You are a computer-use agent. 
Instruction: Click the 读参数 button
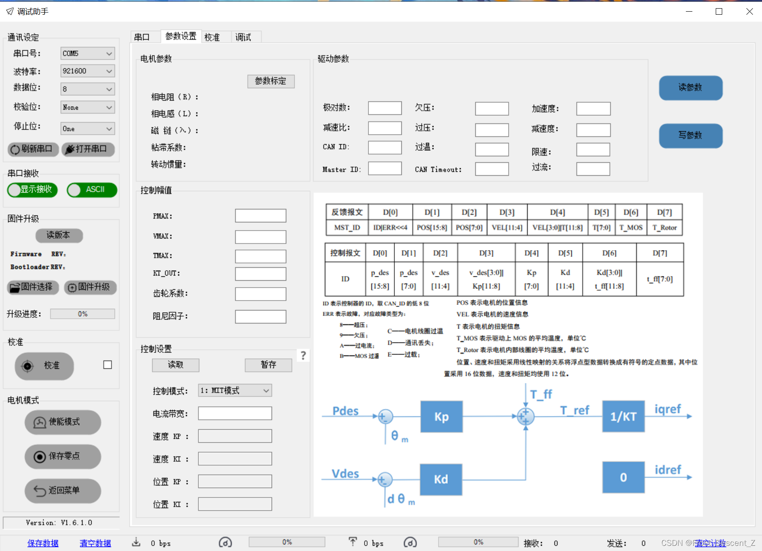691,88
